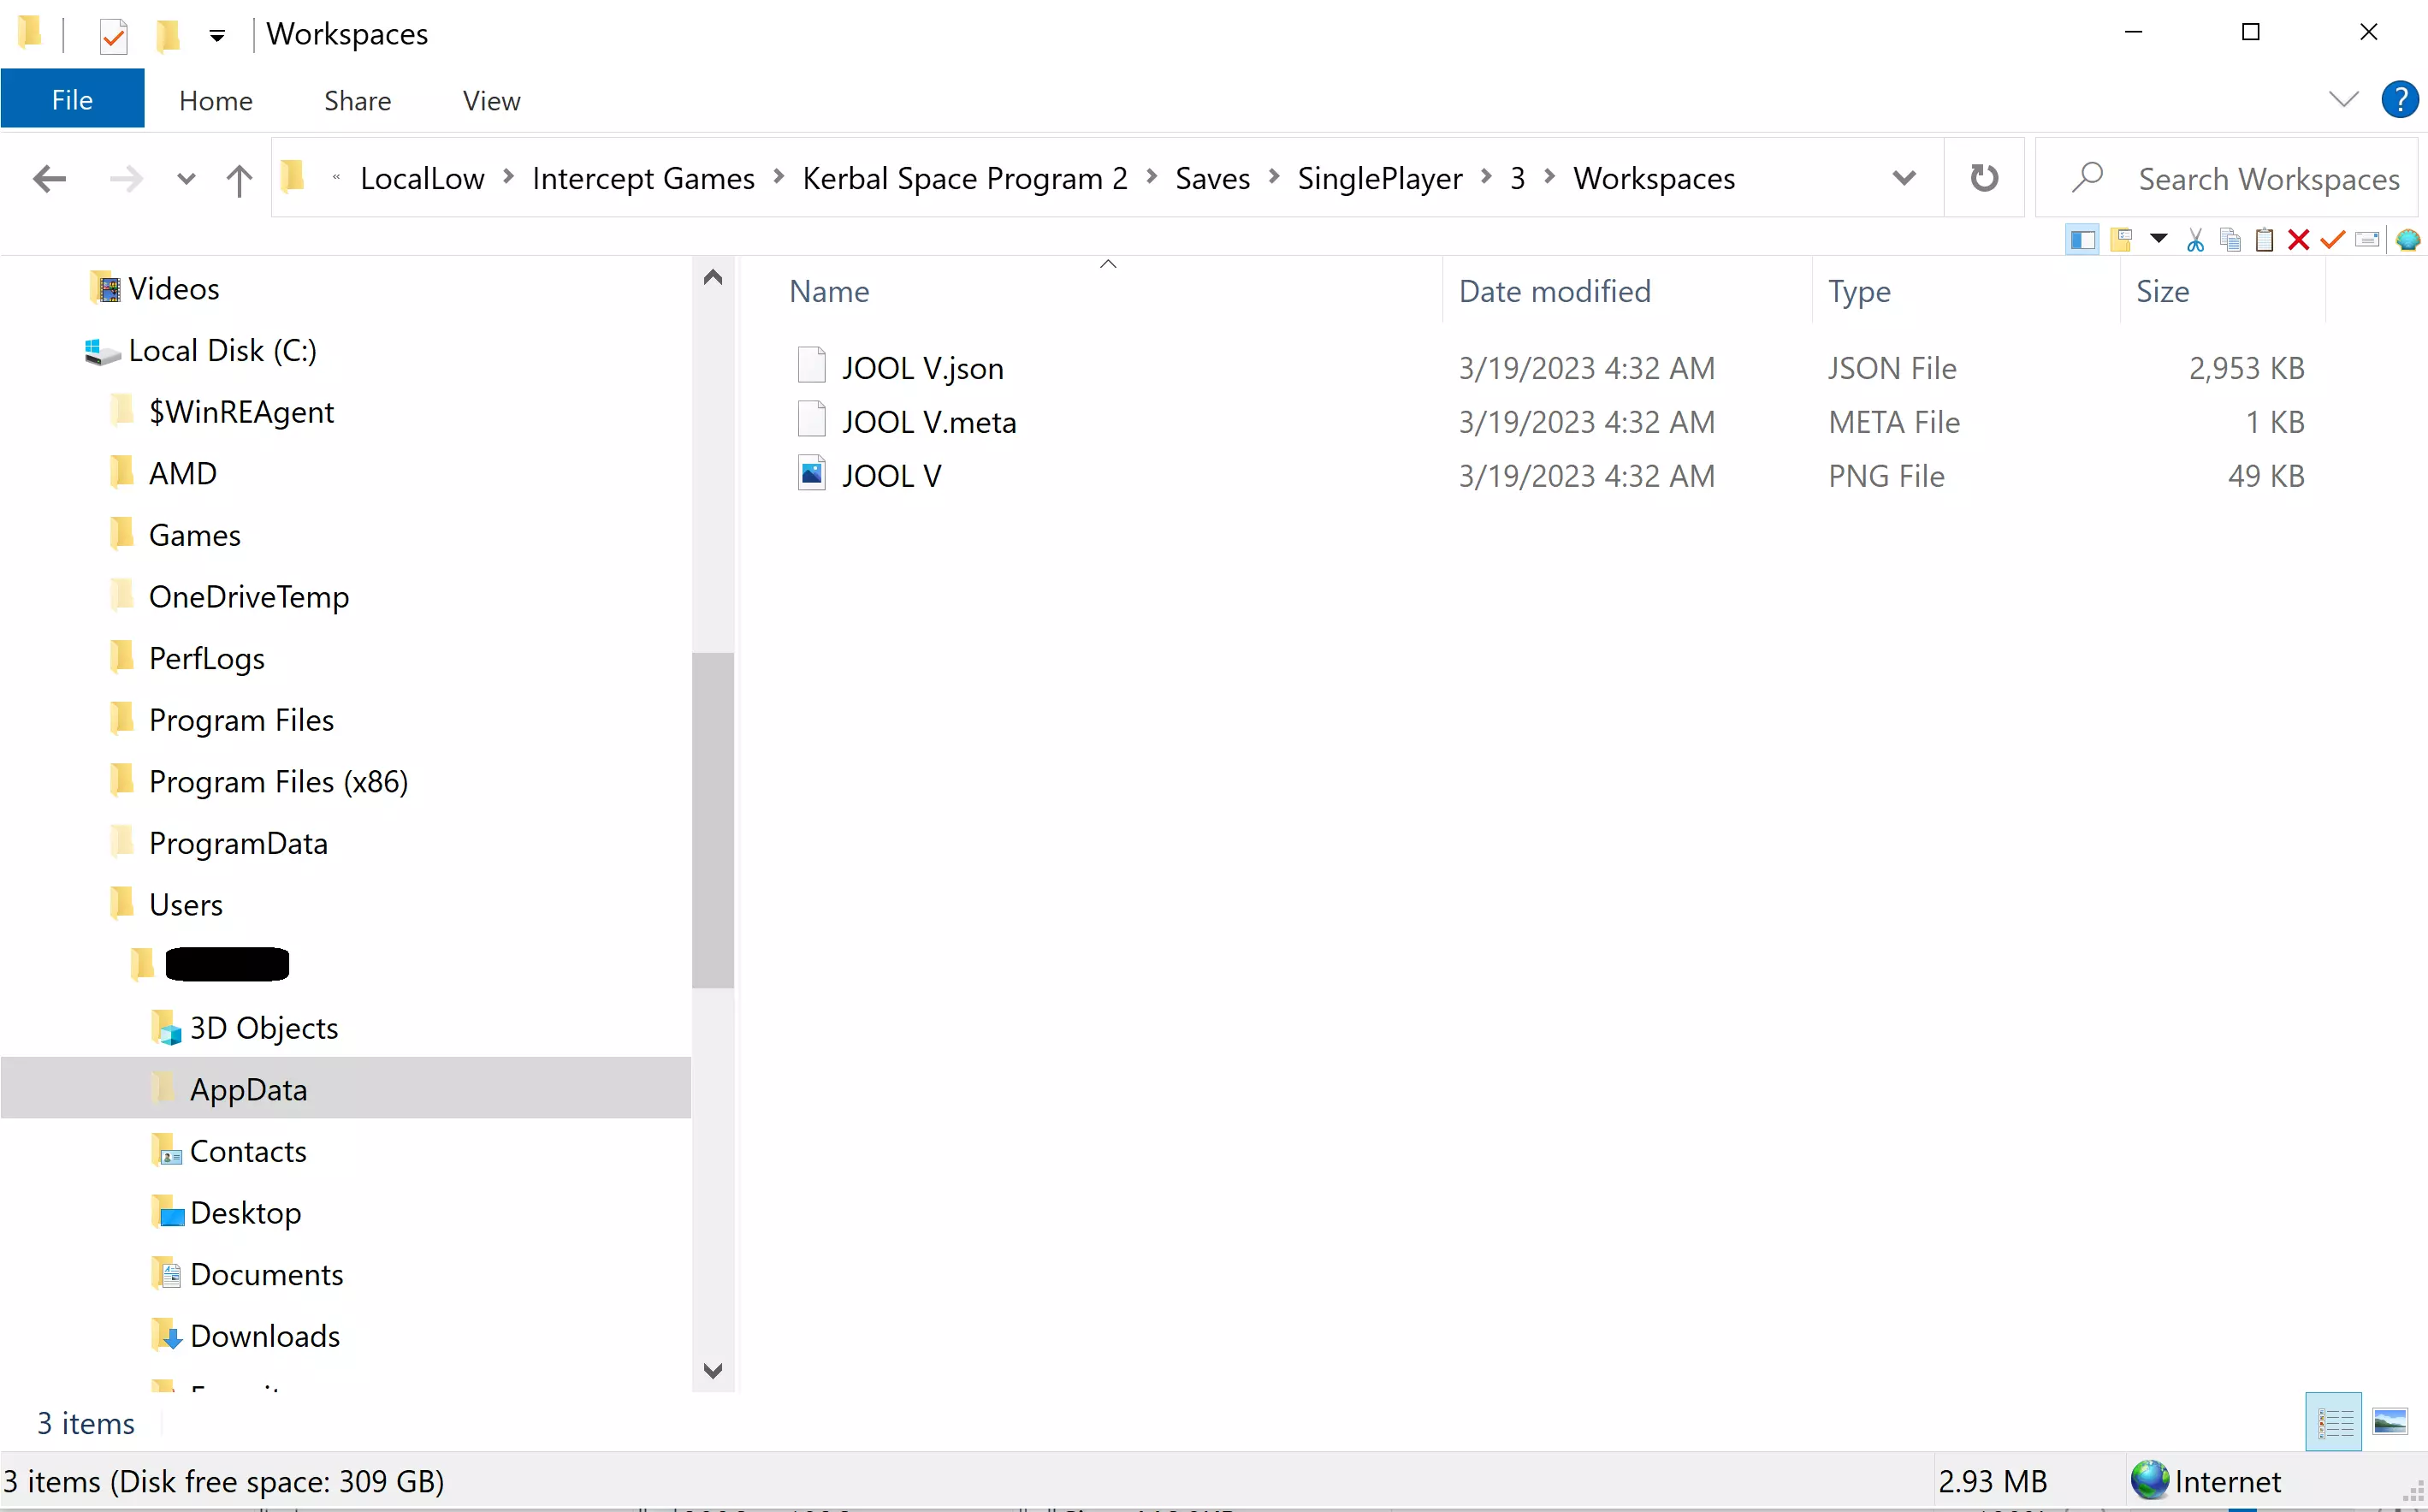Expand the ribbon with the chevron
This screenshot has width=2428, height=1512.
[2343, 99]
